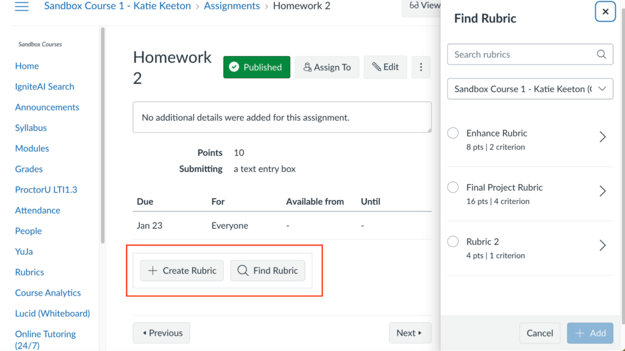Click the Homework 2 breadcrumb text

[302, 6]
